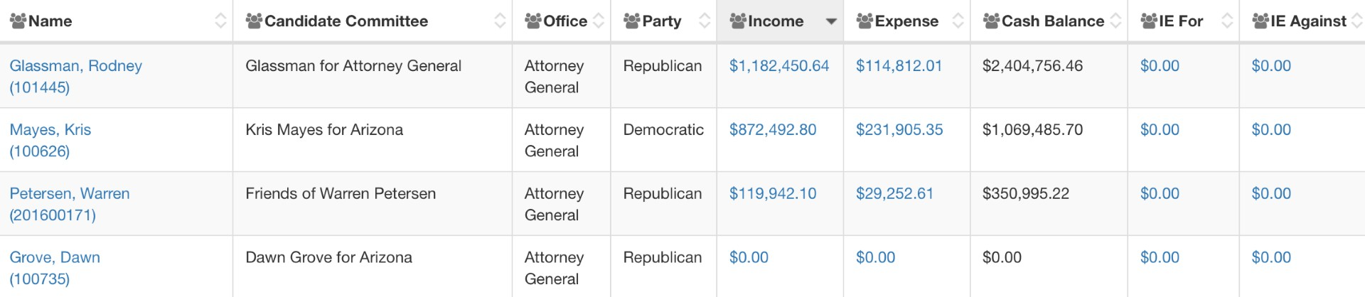Click sort chevrons on Expense column

(958, 21)
